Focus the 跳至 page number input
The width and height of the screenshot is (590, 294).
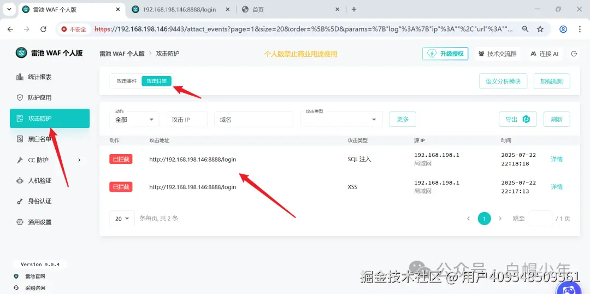(x=540, y=219)
